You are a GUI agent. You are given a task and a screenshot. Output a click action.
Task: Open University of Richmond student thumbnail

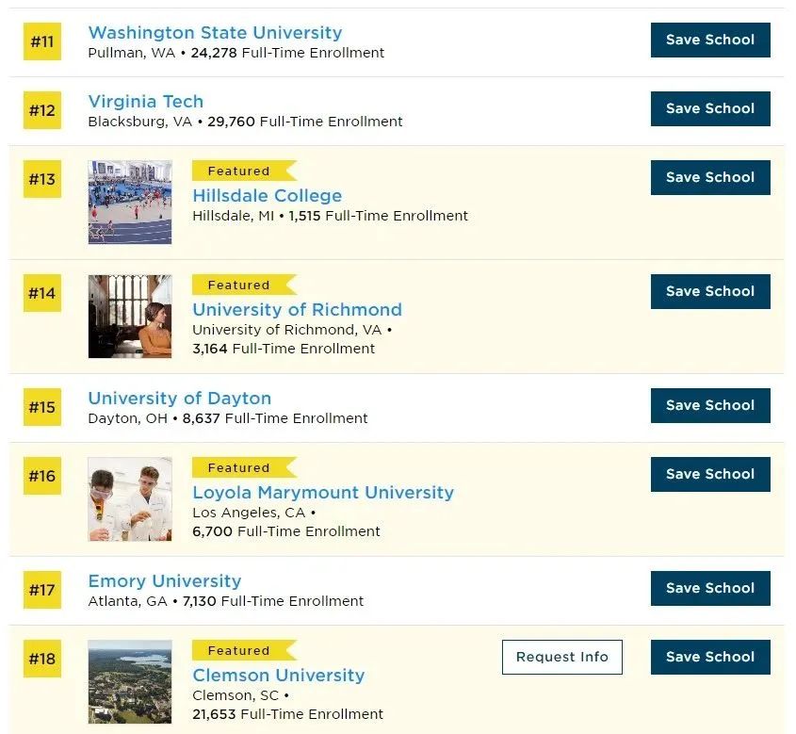(130, 317)
